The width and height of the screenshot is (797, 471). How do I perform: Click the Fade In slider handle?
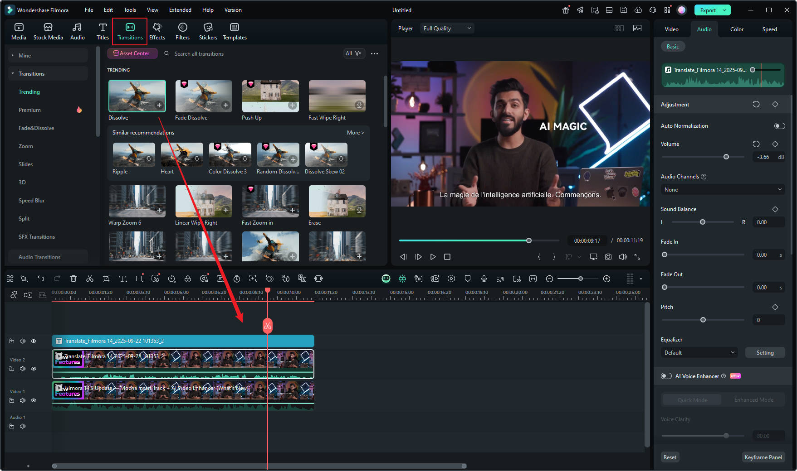coord(665,255)
